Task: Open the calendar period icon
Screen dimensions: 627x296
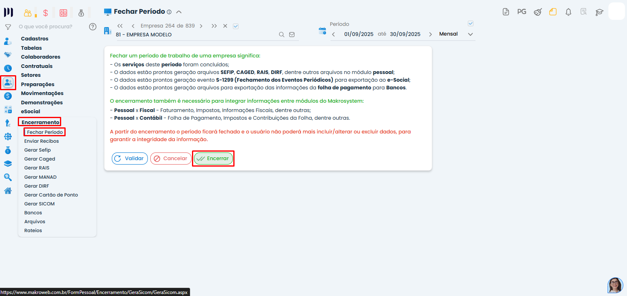Action: 322,31
